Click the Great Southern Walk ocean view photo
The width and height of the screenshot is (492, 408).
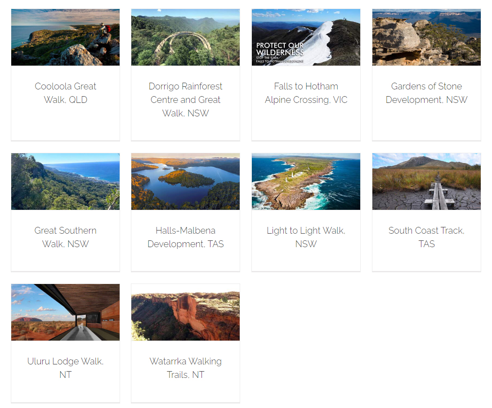65,181
